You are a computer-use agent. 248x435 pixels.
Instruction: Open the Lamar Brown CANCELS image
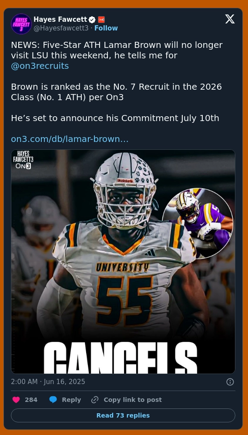pyautogui.click(x=123, y=262)
